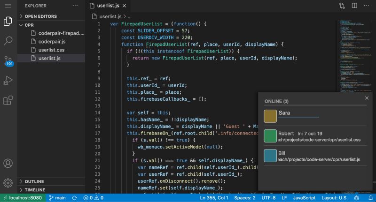The image size is (376, 202).
Task: Close the userlist.js editor tab
Action: [124, 6]
